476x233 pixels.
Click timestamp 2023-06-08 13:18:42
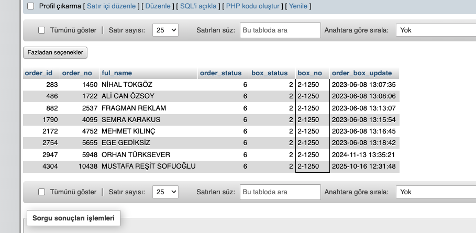click(x=364, y=143)
